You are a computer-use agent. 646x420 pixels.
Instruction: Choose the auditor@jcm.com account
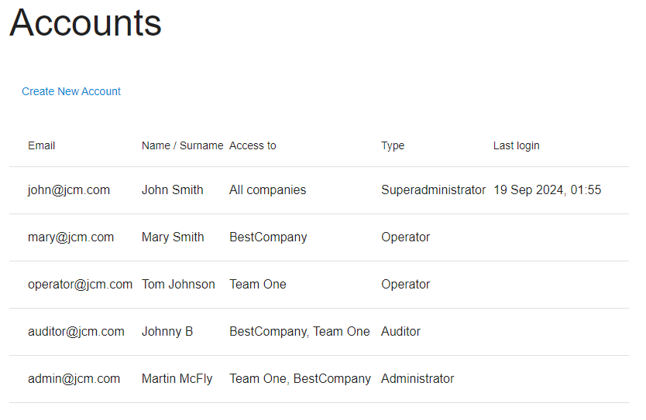tap(76, 332)
